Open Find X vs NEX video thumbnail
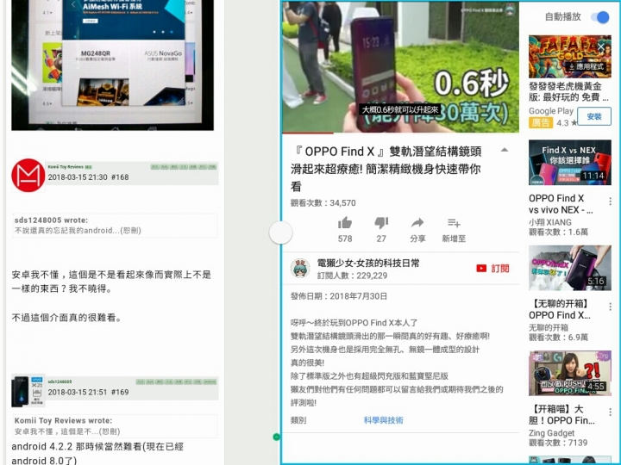The image size is (621, 465). (x=569, y=163)
